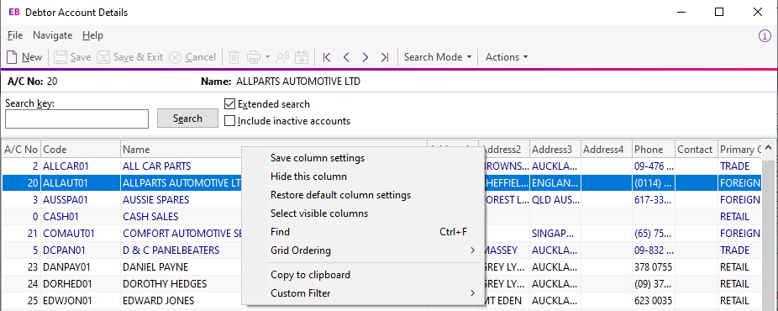The image size is (778, 311).
Task: Open the Actions dropdown menu
Action: tap(506, 57)
